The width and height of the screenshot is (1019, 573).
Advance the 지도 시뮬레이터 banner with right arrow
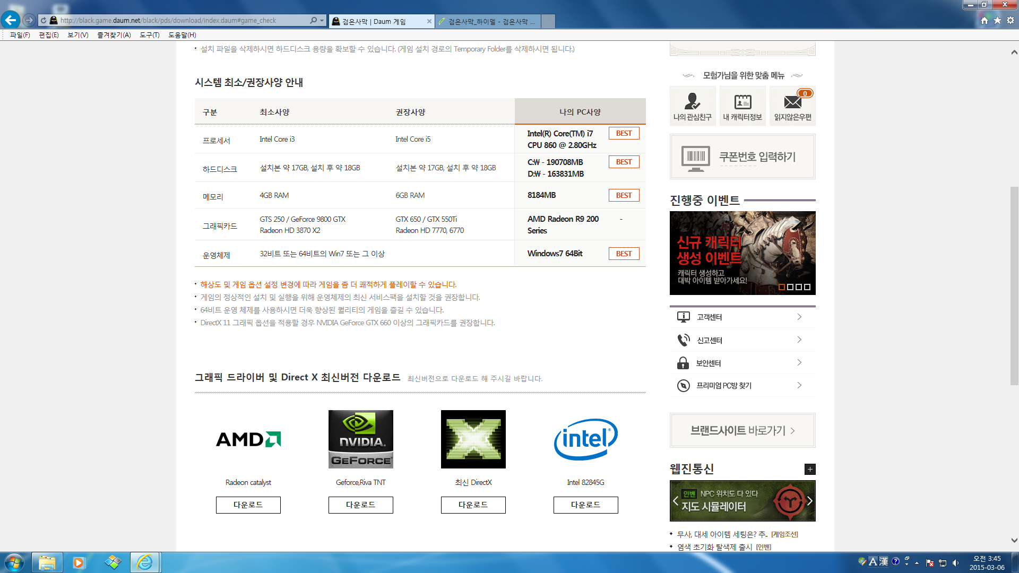click(809, 500)
